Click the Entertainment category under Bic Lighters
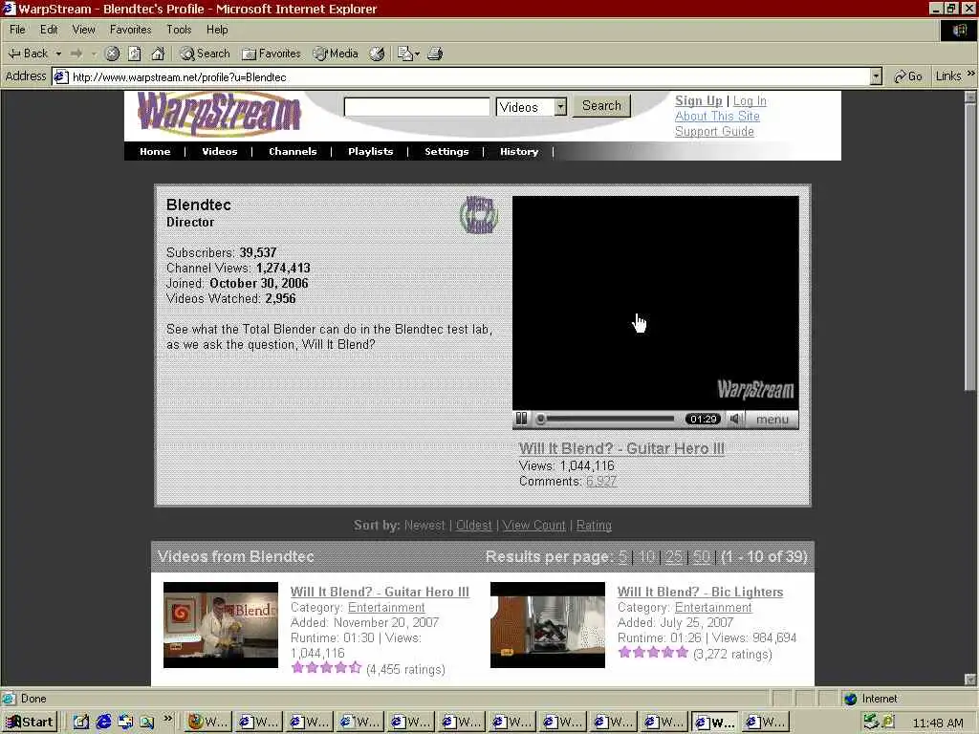Viewport: 979px width, 734px height. coord(713,607)
